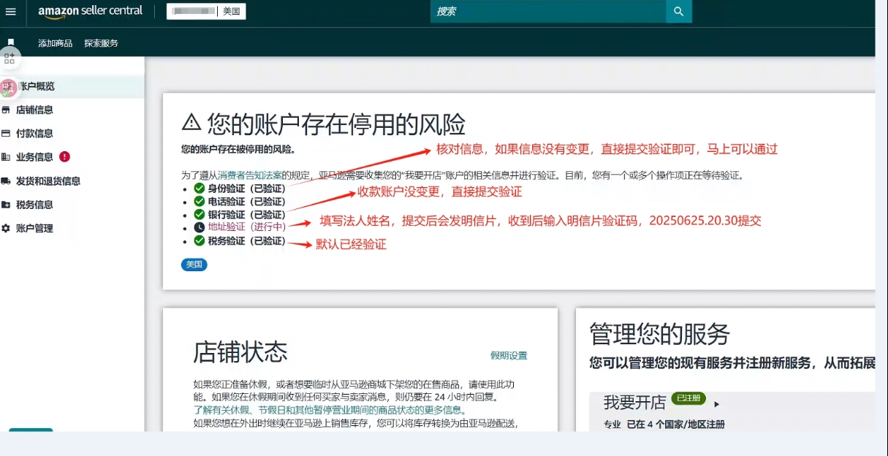
Task: Open the 地址验证 (进行中) link
Action: pyautogui.click(x=247, y=227)
